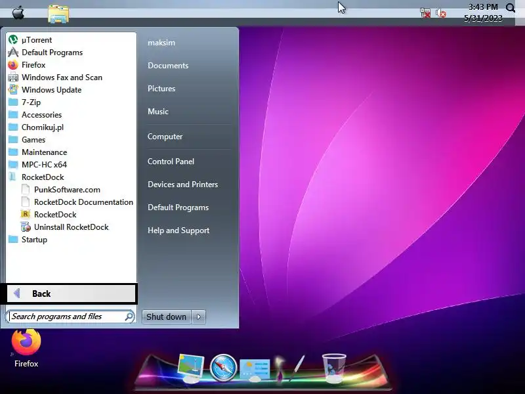Click the muted volume tray icon
The height and width of the screenshot is (394, 525).
[x=441, y=13]
